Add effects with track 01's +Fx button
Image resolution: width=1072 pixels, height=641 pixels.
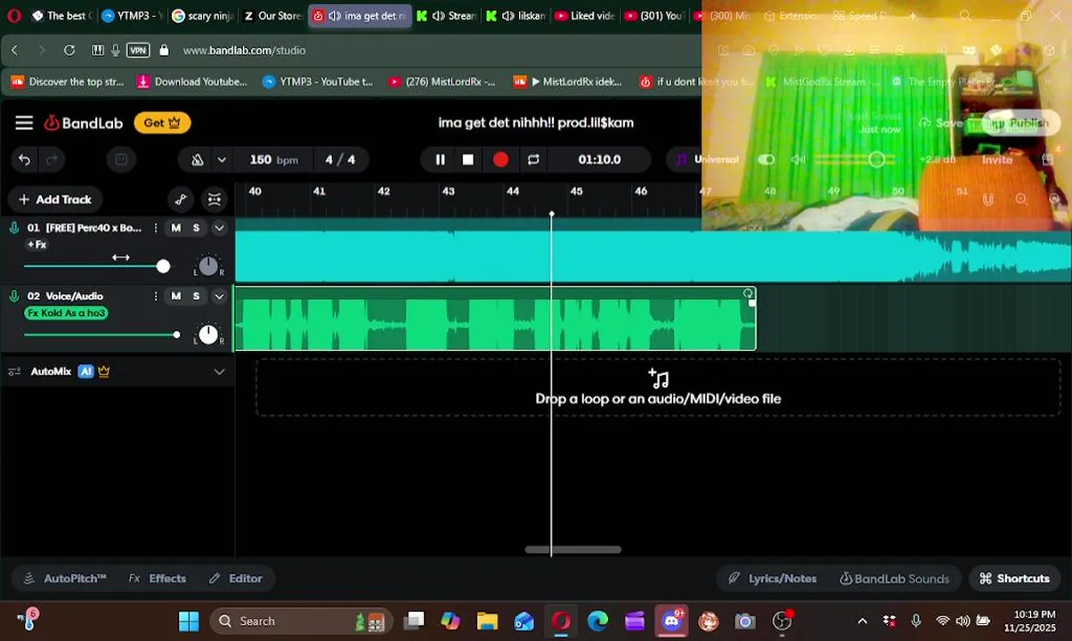[37, 245]
